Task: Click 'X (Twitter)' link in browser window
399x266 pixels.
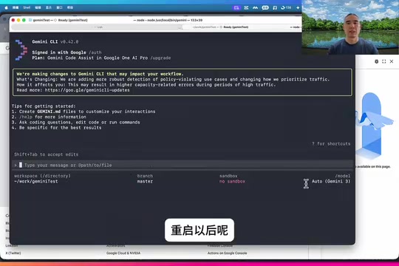Action: (x=13, y=253)
